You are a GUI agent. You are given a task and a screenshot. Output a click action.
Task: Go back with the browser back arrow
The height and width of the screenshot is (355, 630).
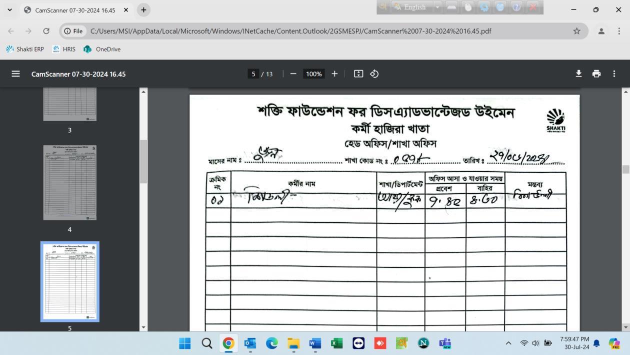tap(11, 31)
